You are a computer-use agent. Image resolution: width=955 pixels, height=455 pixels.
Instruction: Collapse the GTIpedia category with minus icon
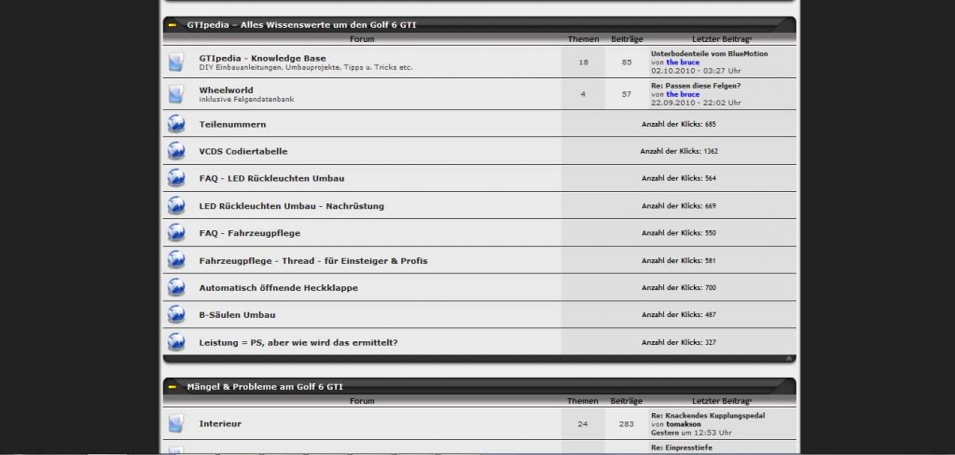tap(173, 24)
